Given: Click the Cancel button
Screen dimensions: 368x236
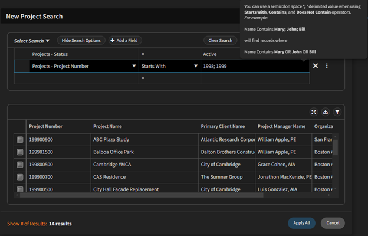Looking at the screenshot, I should [x=333, y=223].
